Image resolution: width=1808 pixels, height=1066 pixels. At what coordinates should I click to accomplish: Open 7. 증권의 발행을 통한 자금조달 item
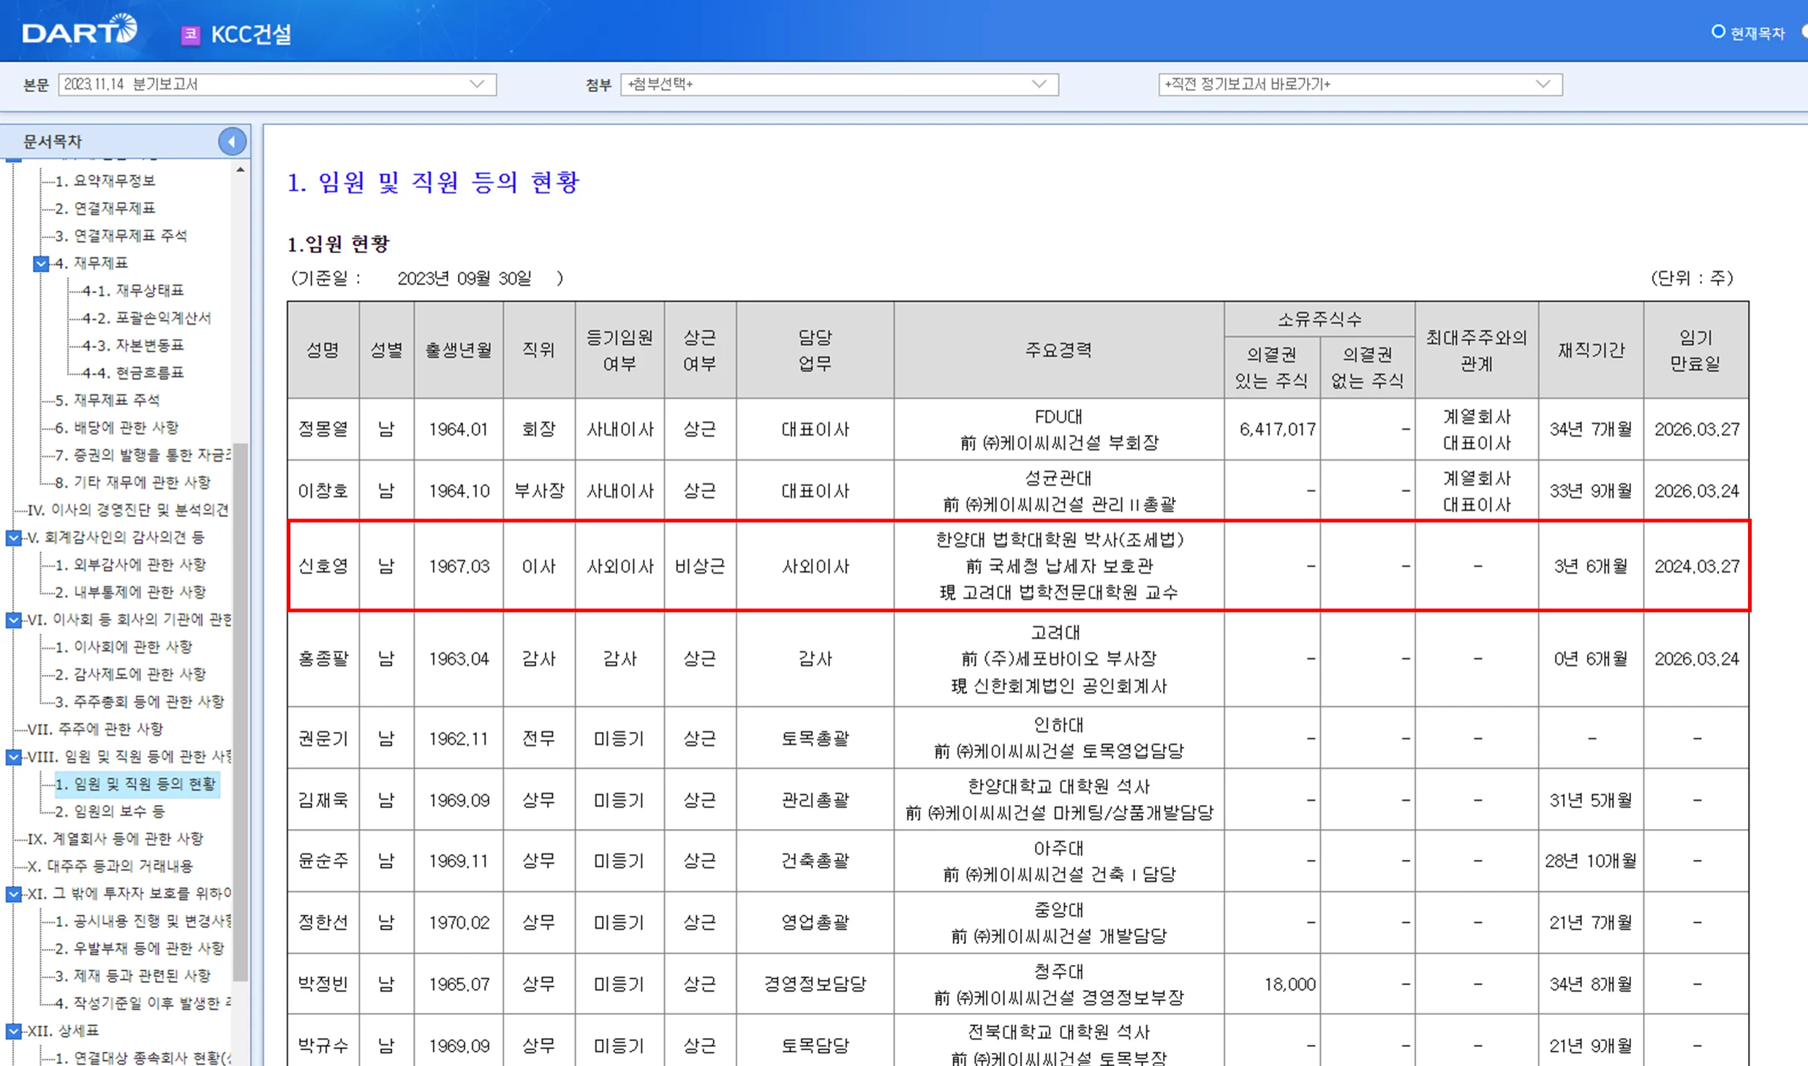pyautogui.click(x=143, y=455)
